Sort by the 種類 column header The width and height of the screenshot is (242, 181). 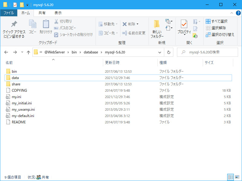pos(180,62)
